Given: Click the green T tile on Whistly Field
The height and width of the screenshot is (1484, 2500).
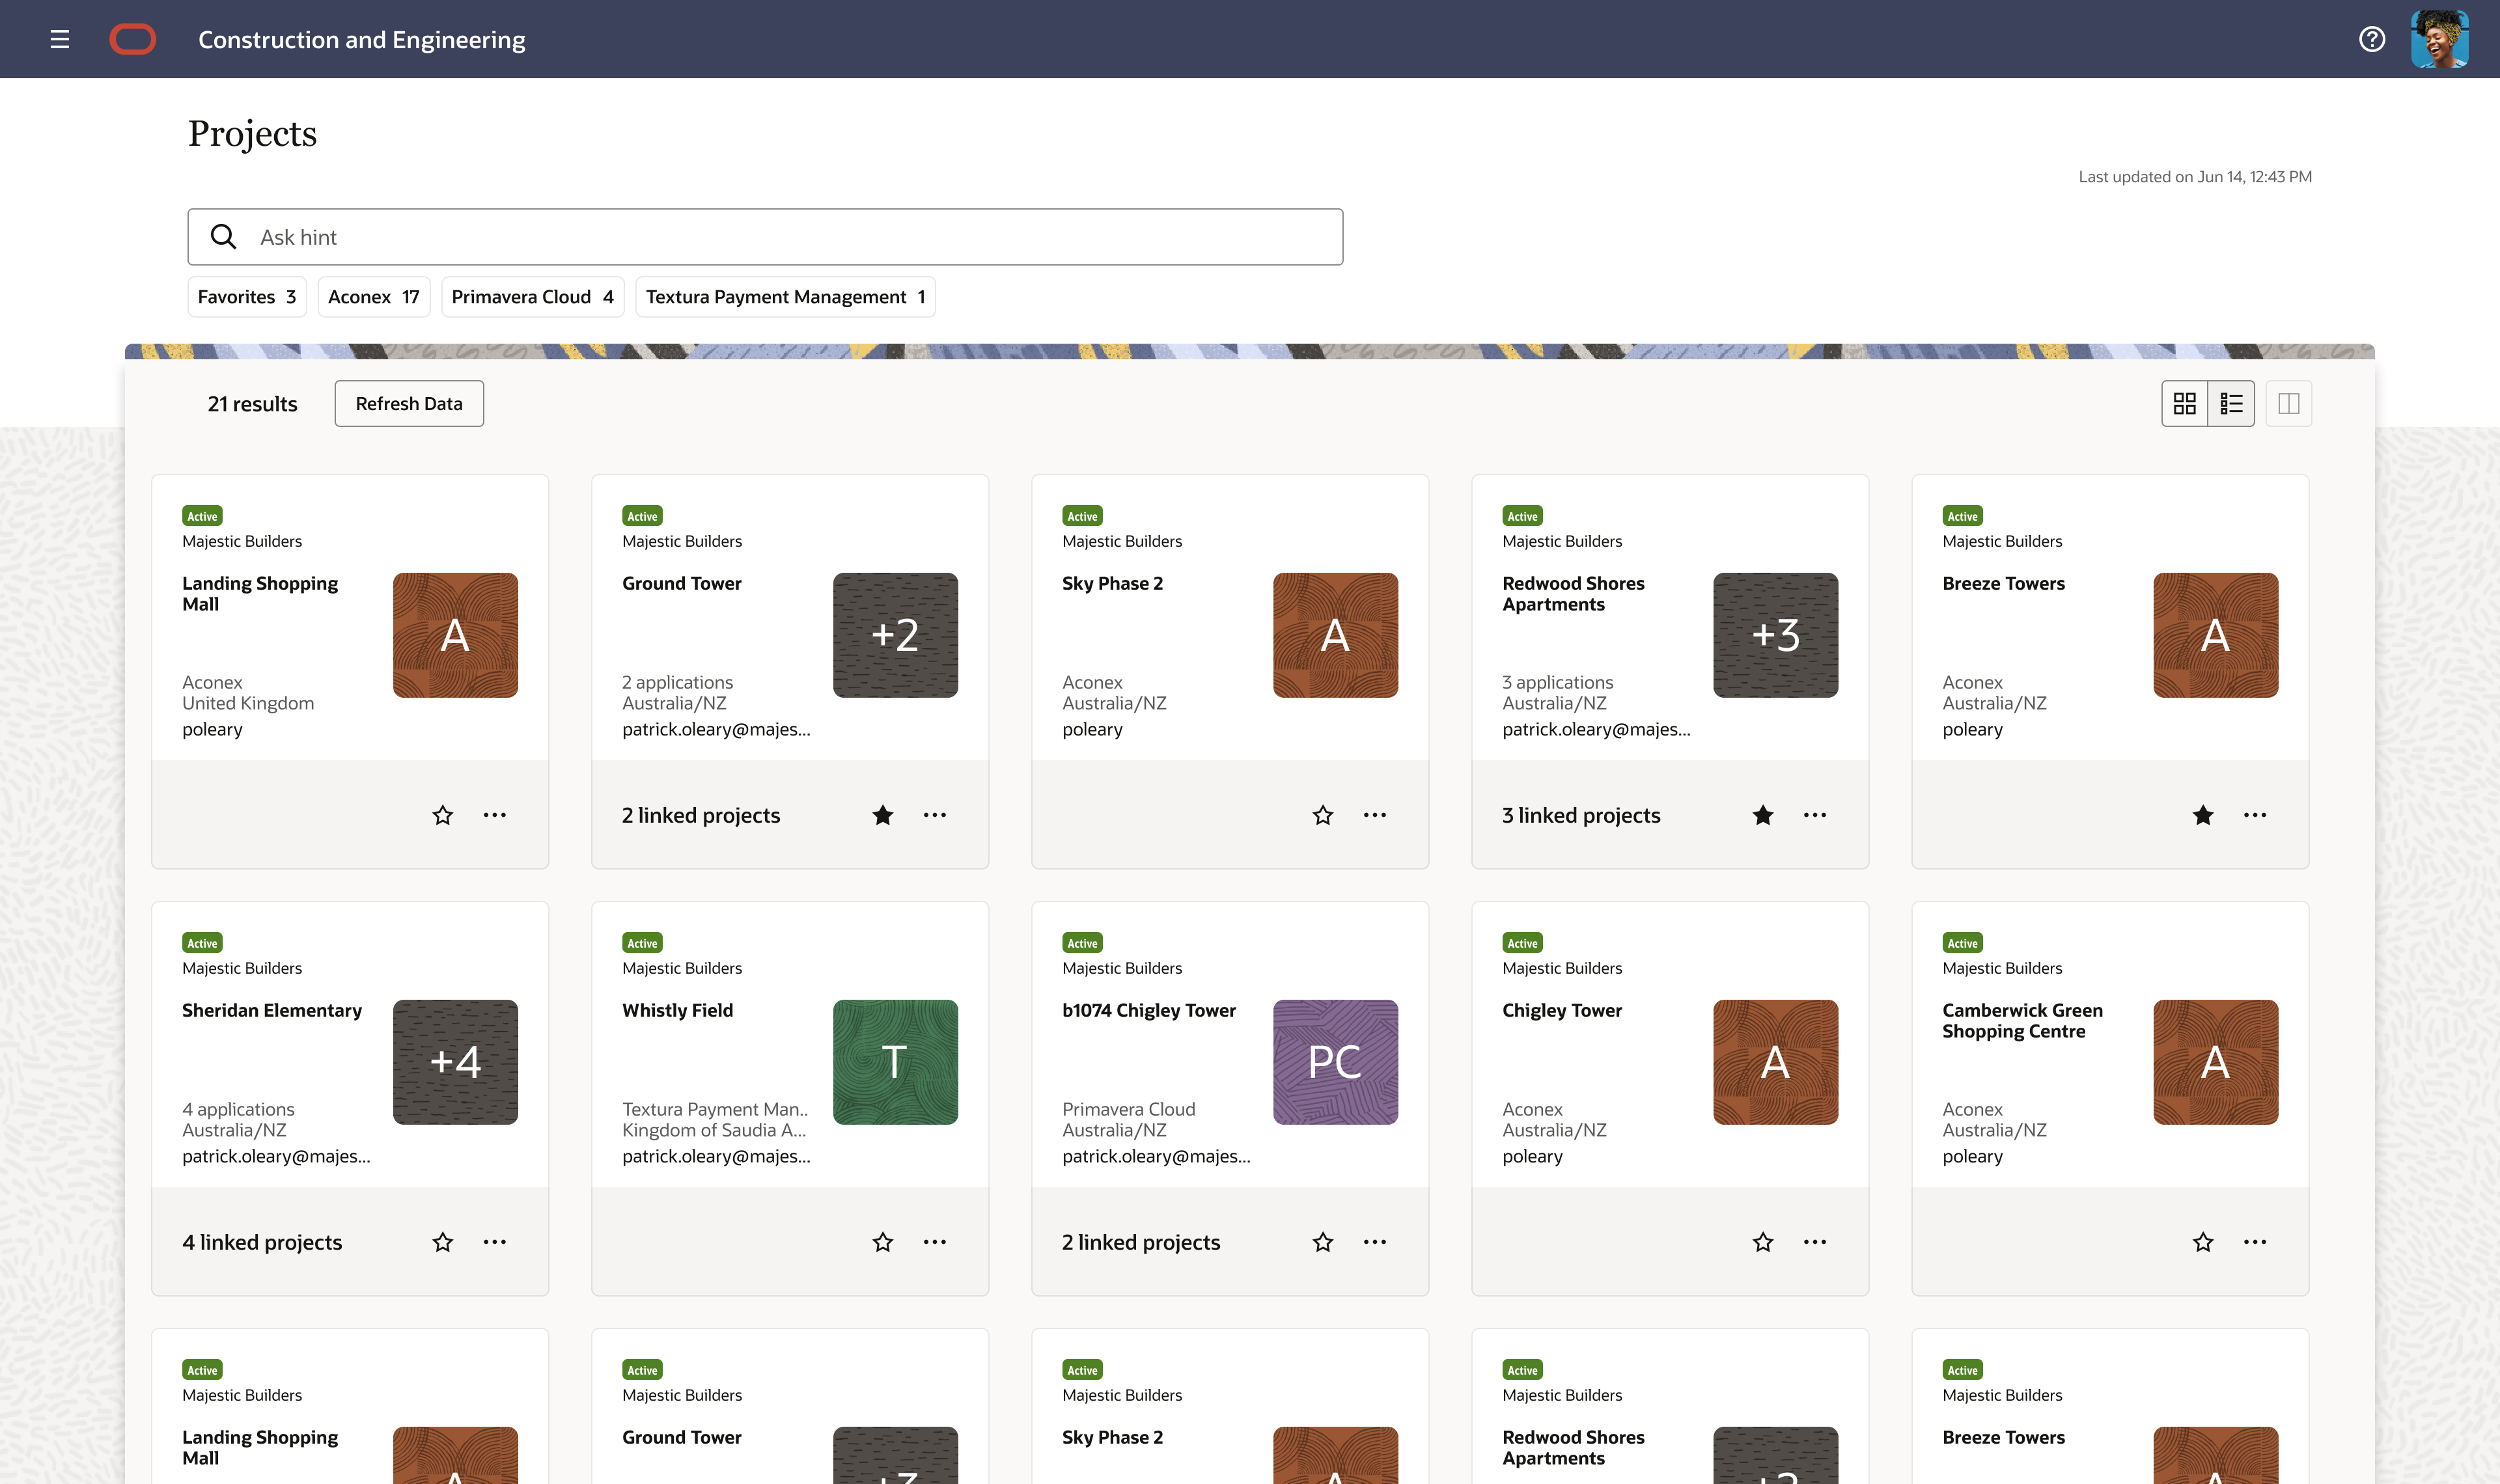Looking at the screenshot, I should [895, 1062].
